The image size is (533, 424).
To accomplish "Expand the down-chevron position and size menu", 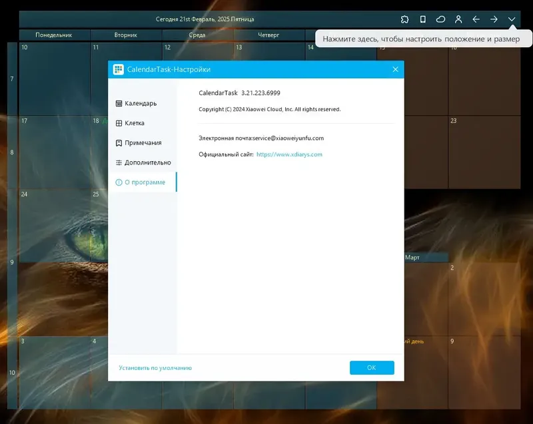I will click(512, 19).
